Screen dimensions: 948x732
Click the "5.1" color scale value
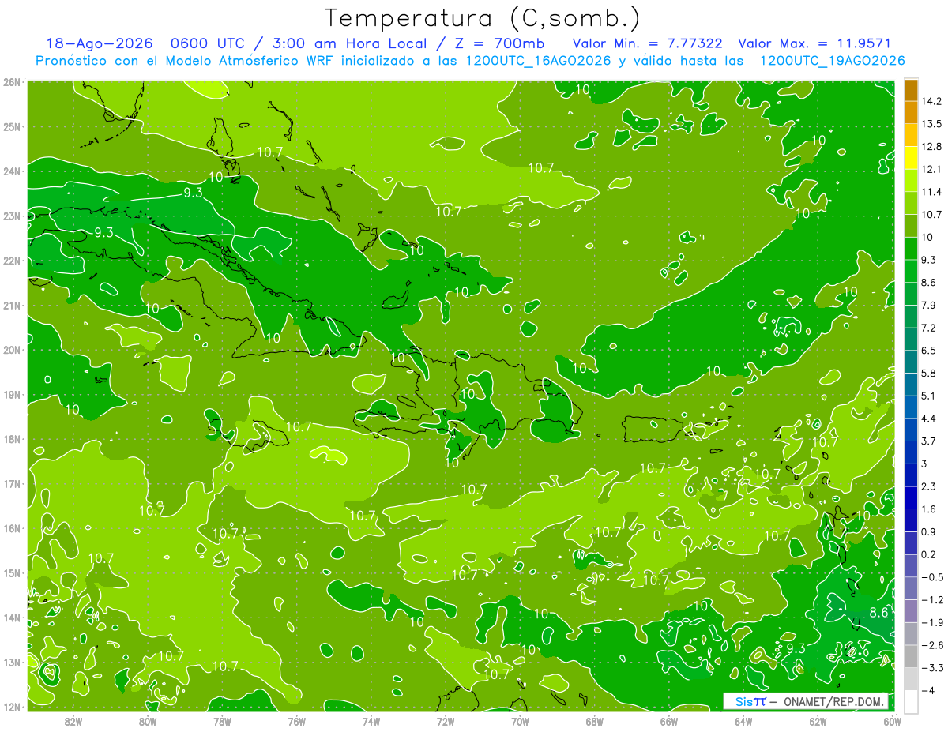929,396
